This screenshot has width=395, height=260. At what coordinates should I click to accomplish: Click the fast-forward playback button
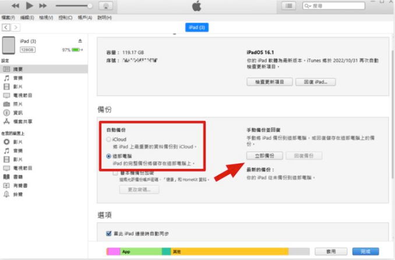point(43,6)
